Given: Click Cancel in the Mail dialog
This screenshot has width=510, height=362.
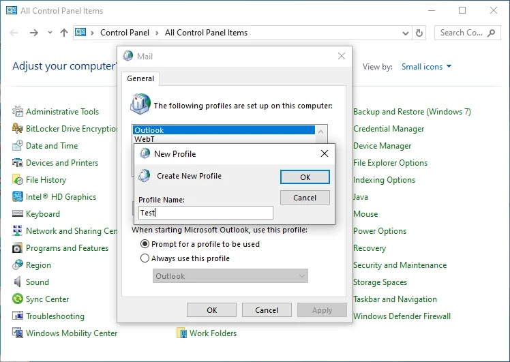Looking at the screenshot, I should (x=267, y=310).
